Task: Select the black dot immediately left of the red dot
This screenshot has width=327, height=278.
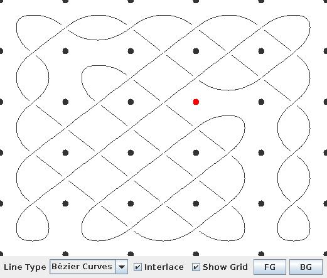Action: (131, 102)
